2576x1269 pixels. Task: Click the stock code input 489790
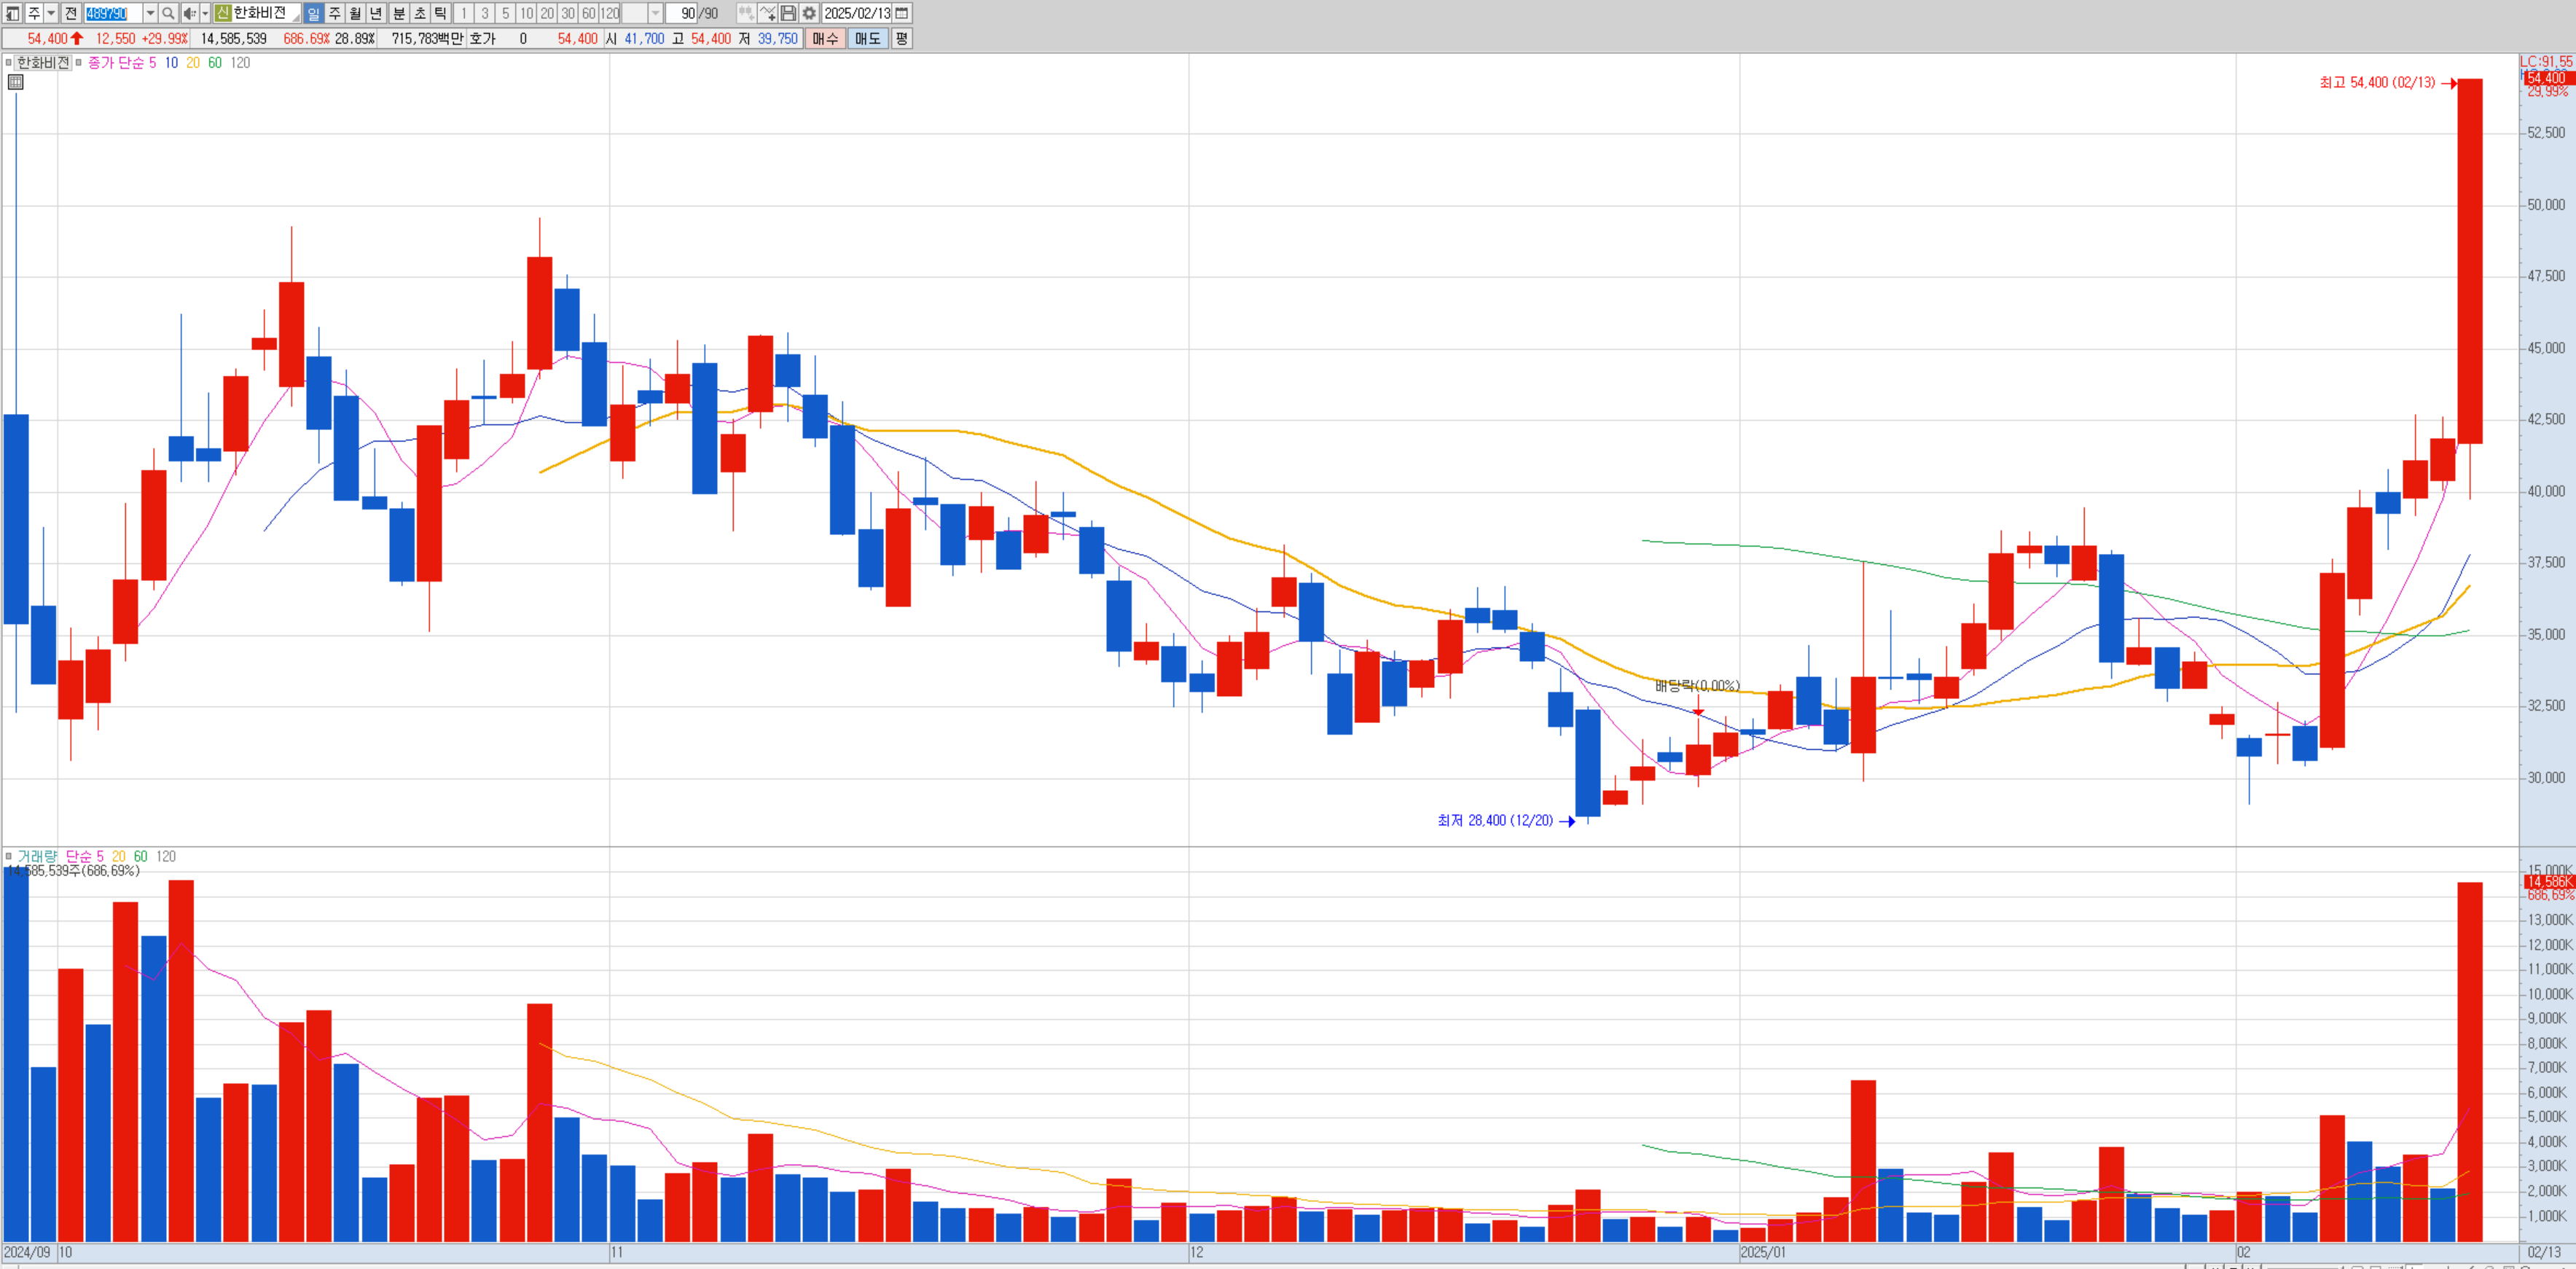tap(113, 13)
